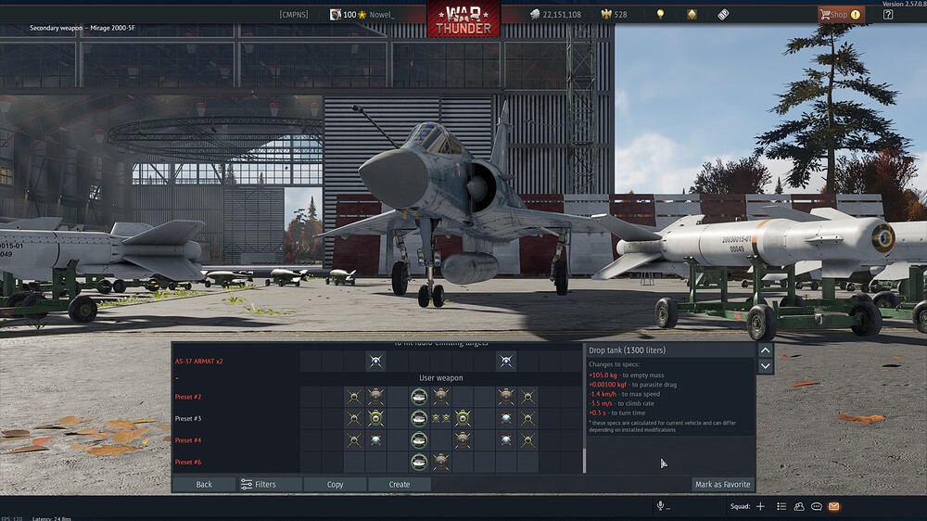Expand info panel with up chevron
Screen dimensions: 927x521
coord(765,350)
